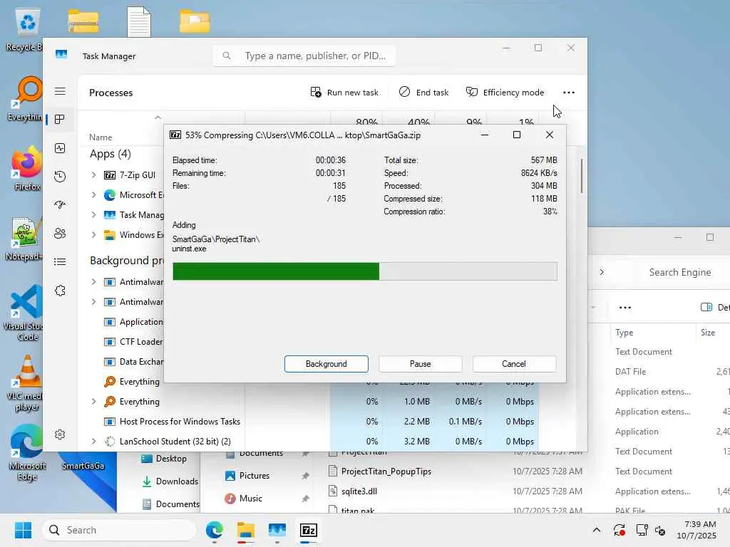This screenshot has width=730, height=547.
Task: Switch to 7-Zip in taskbar
Action: [x=308, y=530]
